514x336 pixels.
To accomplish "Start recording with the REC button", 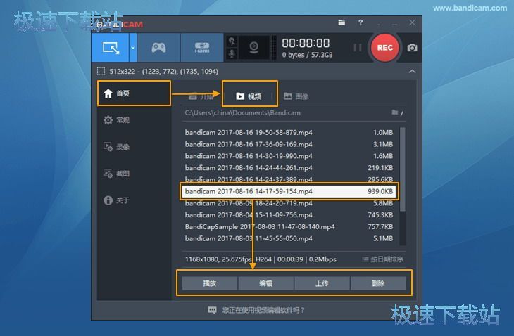I will pyautogui.click(x=385, y=48).
